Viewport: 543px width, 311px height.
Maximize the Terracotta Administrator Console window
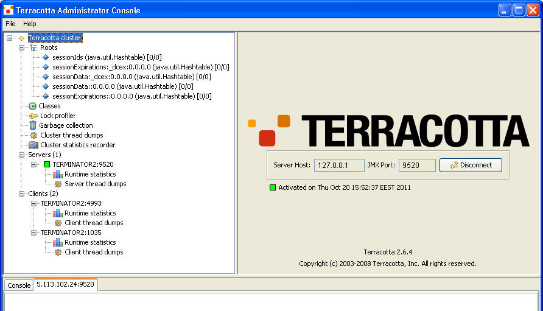(x=519, y=10)
